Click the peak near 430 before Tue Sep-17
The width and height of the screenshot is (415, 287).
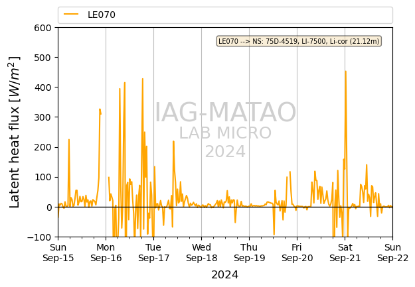(143, 79)
